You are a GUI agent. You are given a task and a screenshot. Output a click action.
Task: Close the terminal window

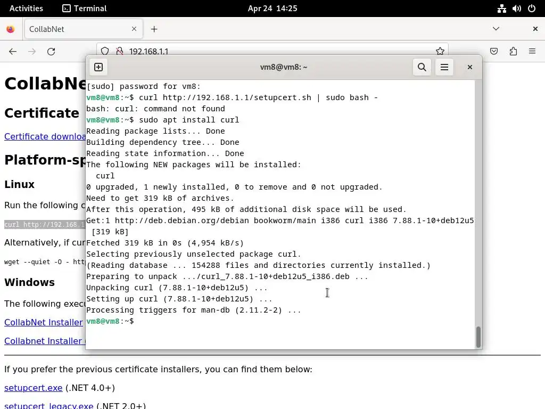click(469, 67)
